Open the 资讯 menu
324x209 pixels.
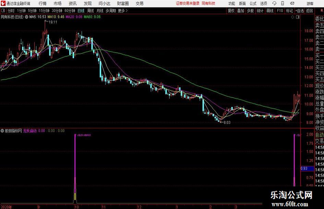click(x=73, y=3)
